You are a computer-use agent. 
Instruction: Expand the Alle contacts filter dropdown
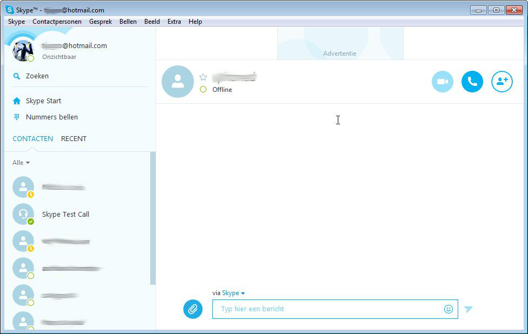[21, 163]
